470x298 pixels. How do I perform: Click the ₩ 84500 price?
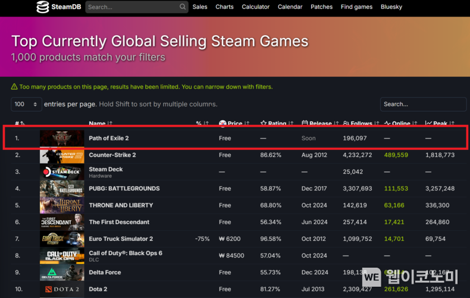click(231, 256)
